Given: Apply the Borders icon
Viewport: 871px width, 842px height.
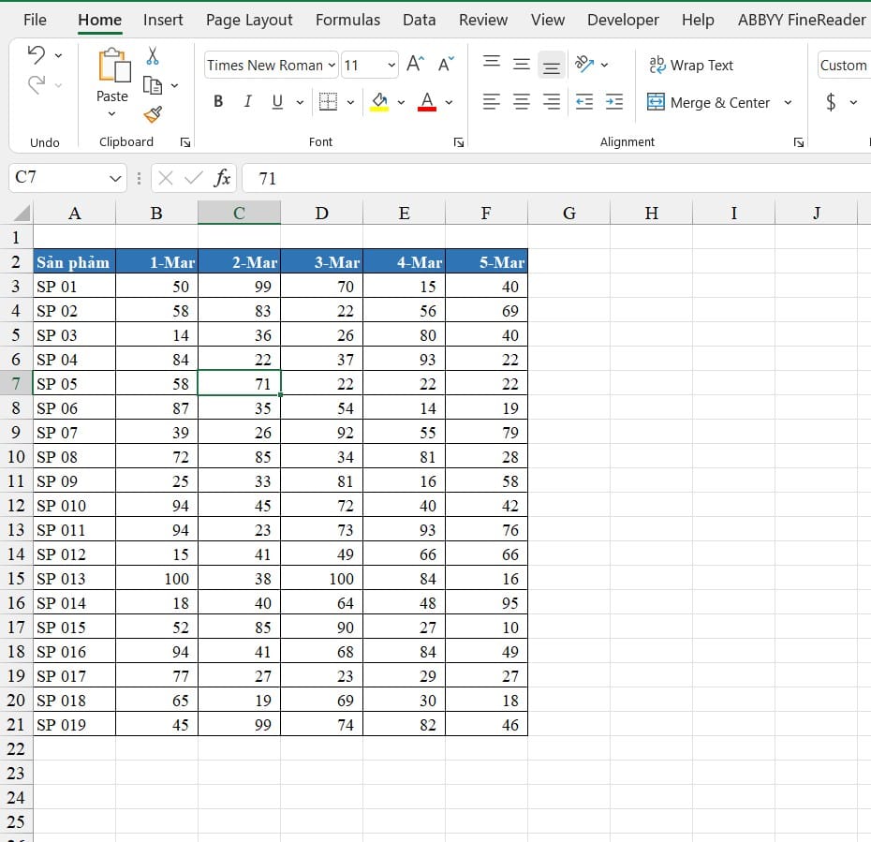Looking at the screenshot, I should tap(328, 102).
